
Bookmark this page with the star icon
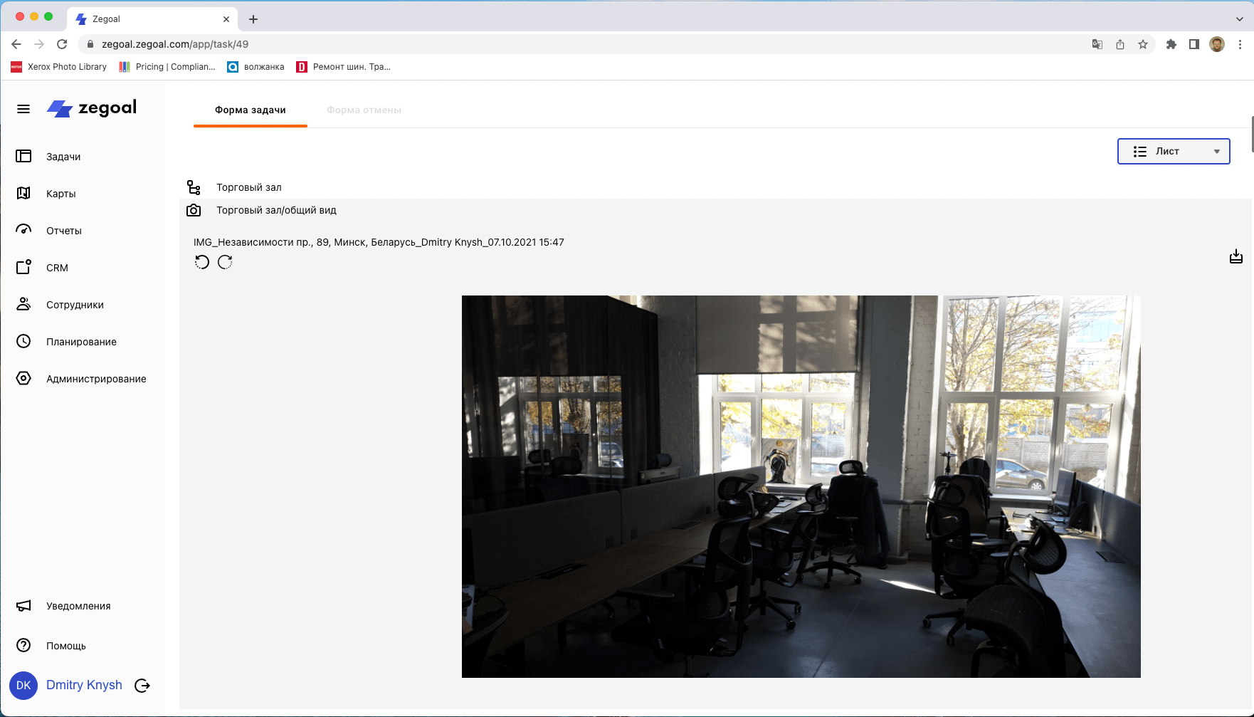[1143, 44]
